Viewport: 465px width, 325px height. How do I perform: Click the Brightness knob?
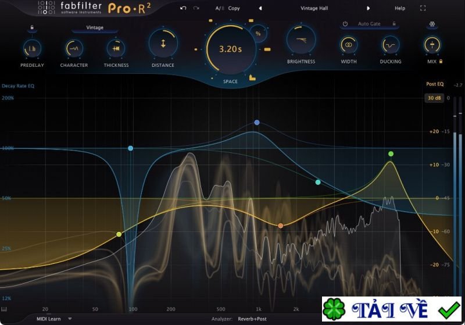click(x=301, y=40)
